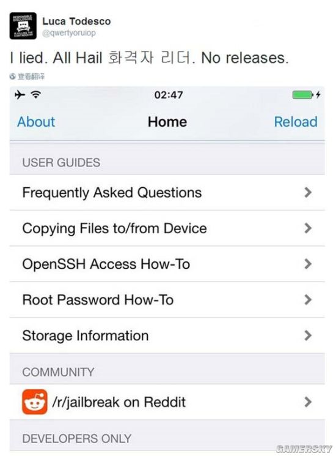Tap the charging bolt icon

(318, 95)
